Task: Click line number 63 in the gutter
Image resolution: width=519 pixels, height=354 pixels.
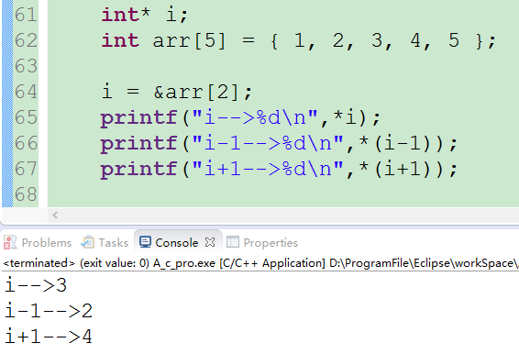Action: pos(26,66)
